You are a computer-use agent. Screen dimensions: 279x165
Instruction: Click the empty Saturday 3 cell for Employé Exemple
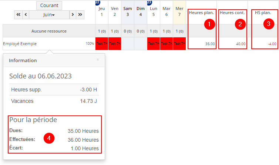click(128, 44)
